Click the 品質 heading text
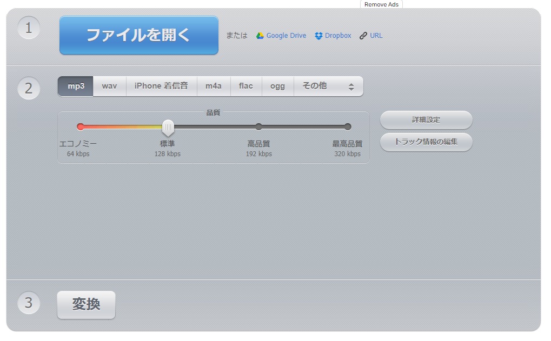This screenshot has width=551, height=341. [213, 112]
